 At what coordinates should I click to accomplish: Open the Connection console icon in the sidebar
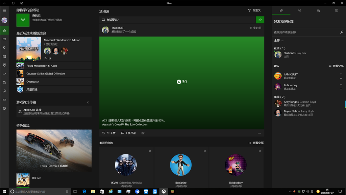coord(4,100)
